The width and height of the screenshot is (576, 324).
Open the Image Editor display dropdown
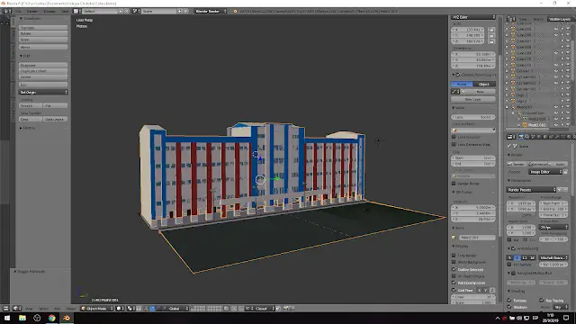pos(545,172)
